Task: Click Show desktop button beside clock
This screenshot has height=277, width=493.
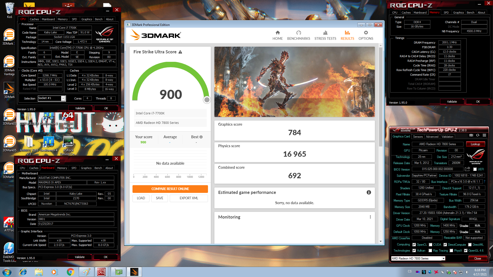Action: tap(491, 272)
